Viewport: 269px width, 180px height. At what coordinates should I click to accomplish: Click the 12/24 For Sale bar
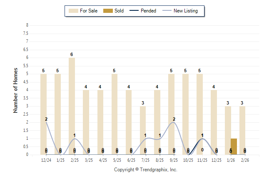pyautogui.click(x=44, y=114)
